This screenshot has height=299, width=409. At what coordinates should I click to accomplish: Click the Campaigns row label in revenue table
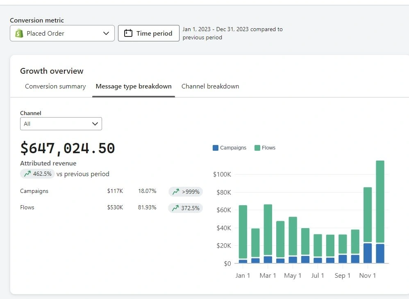pos(34,191)
